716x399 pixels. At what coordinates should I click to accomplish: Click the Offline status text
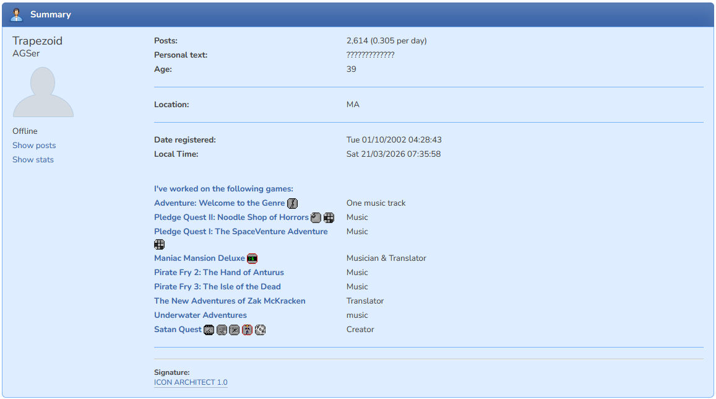[x=25, y=131]
